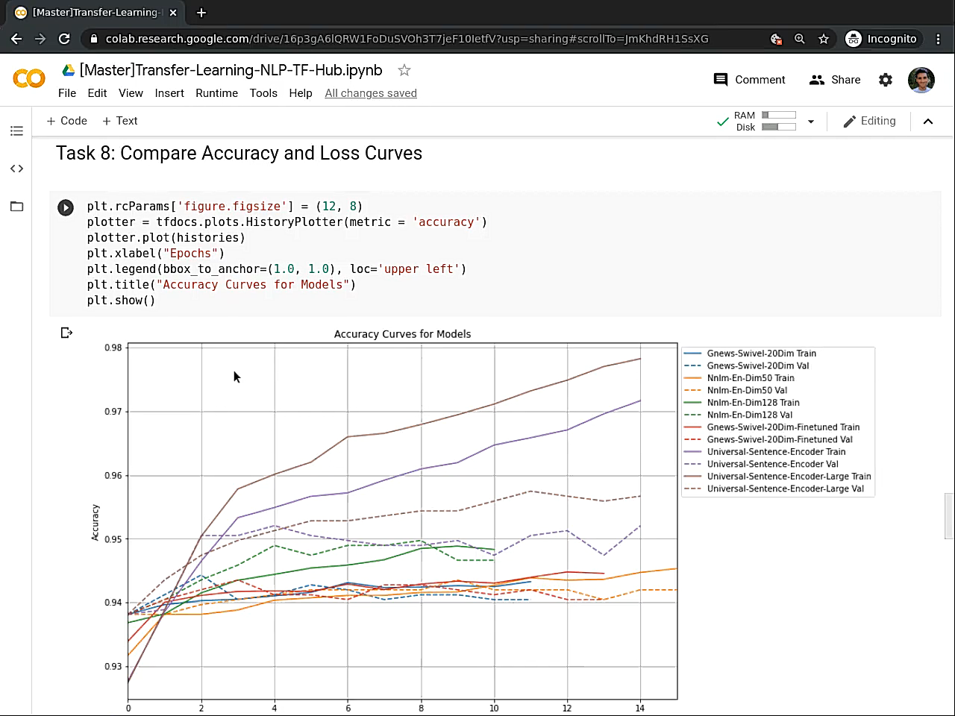Click the Share button

tap(835, 80)
